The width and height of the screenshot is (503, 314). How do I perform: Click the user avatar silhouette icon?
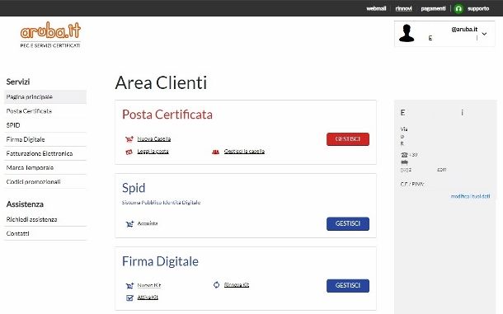(x=407, y=33)
